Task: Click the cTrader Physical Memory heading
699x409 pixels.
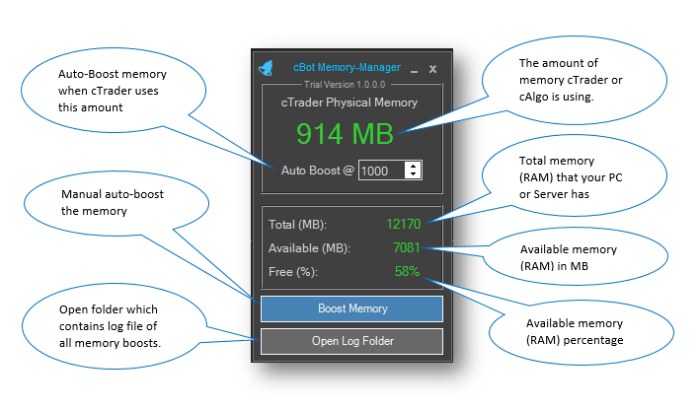Action: tap(349, 102)
